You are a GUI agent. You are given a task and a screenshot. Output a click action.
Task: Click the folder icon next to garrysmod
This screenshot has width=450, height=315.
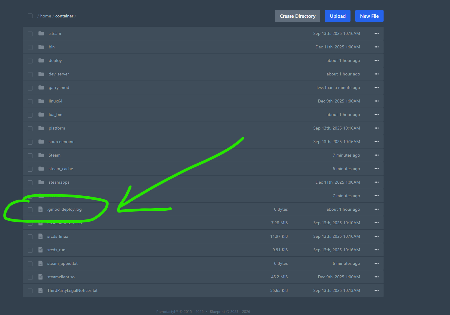pyautogui.click(x=41, y=87)
